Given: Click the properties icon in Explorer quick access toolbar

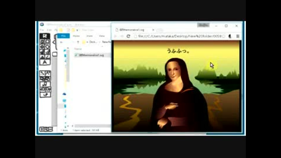Looking at the screenshot, I should click(68, 30).
